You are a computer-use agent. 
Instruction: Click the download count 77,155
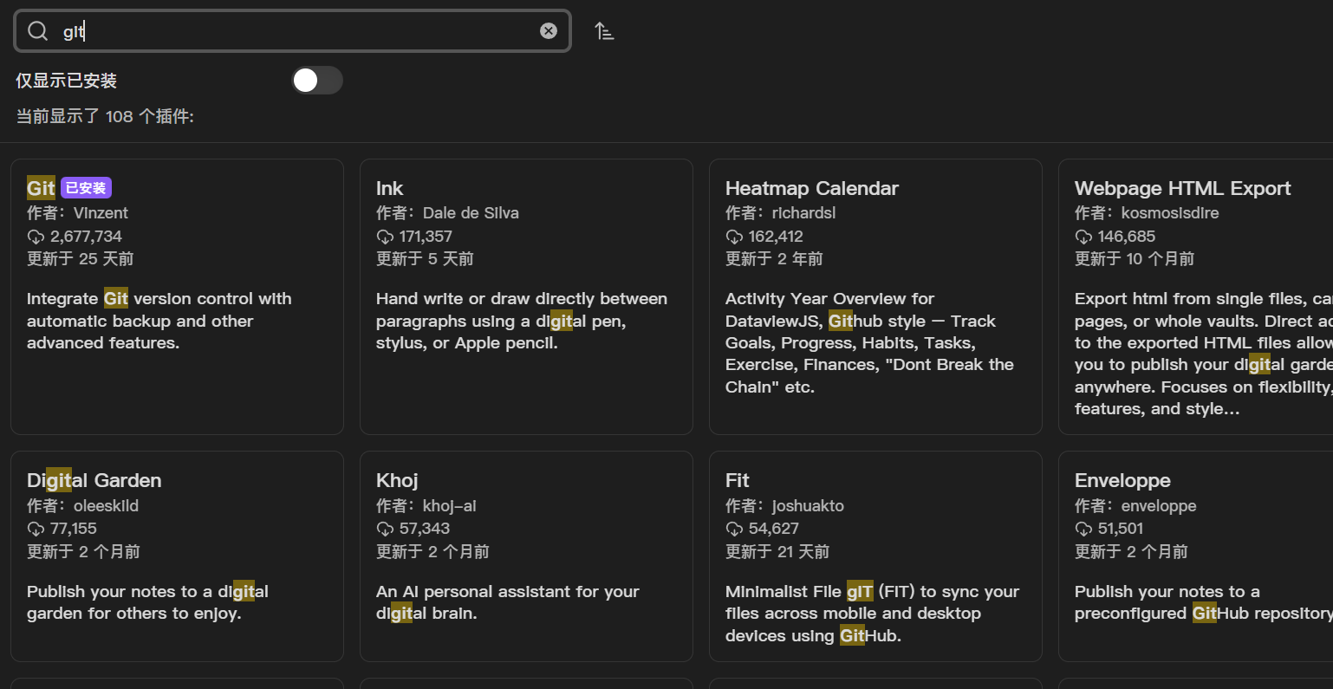[74, 529]
